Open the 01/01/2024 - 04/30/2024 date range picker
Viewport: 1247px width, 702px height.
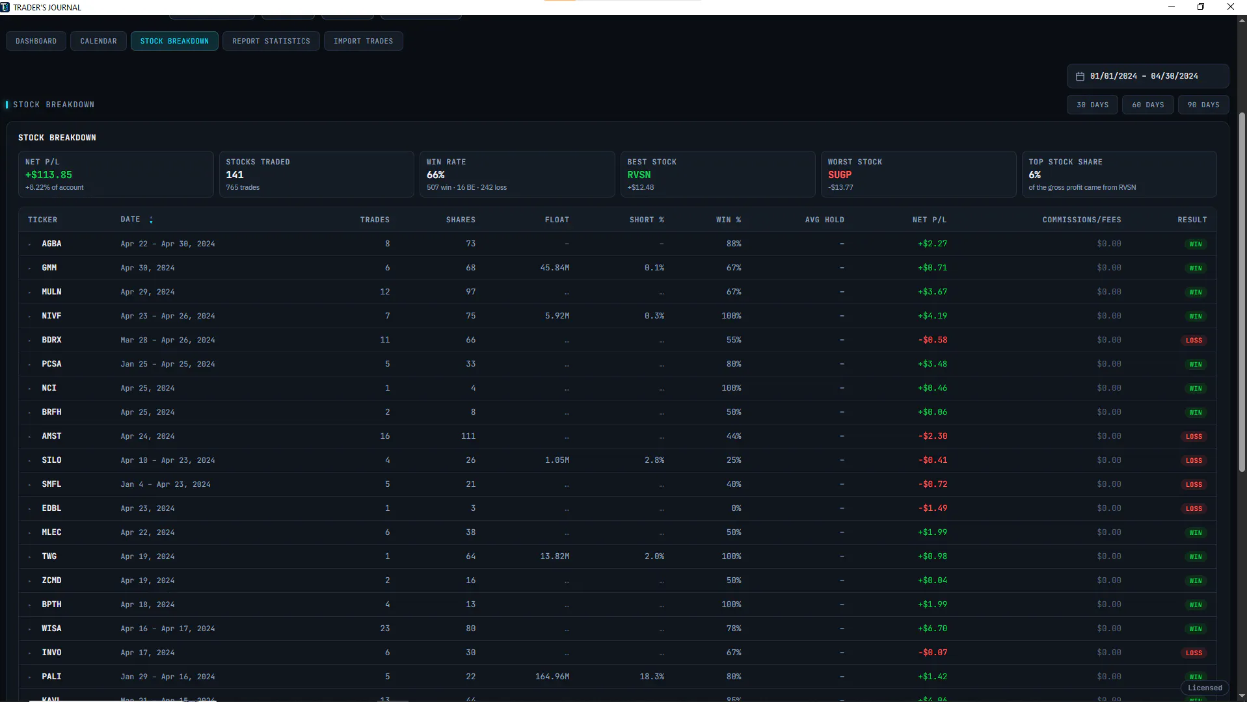coord(1147,76)
